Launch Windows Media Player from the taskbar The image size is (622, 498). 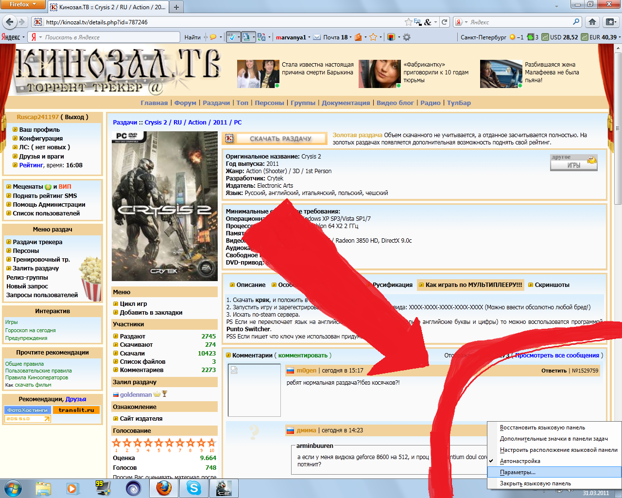point(73,488)
